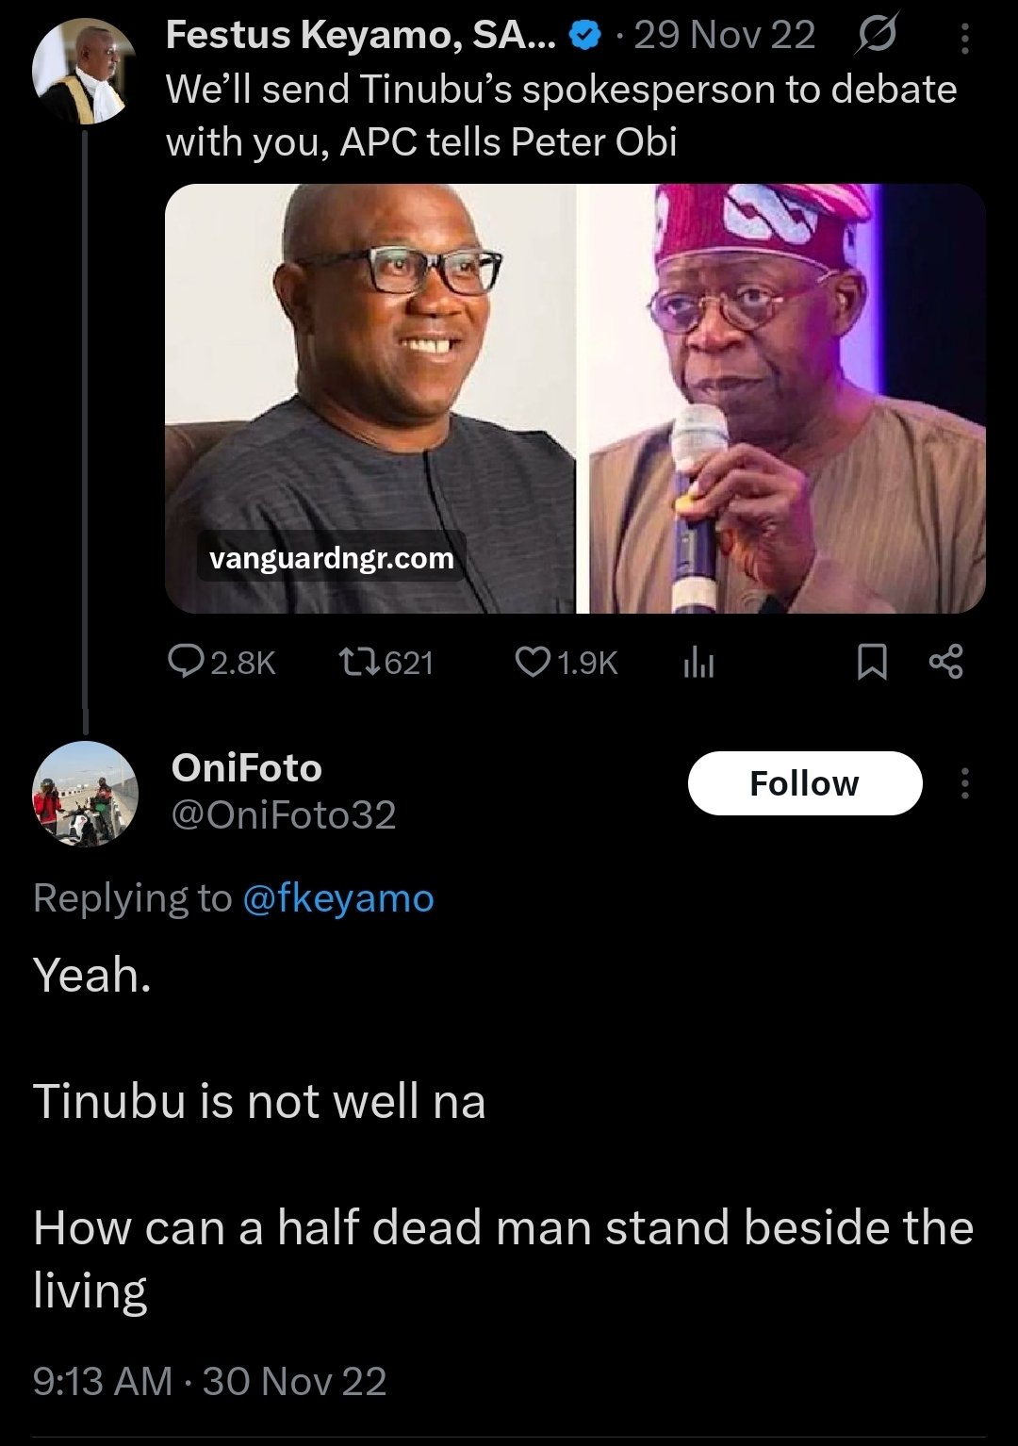Screen dimensions: 1018x1446
Task: Open more options beside the Follow button
Action: pyautogui.click(x=964, y=783)
